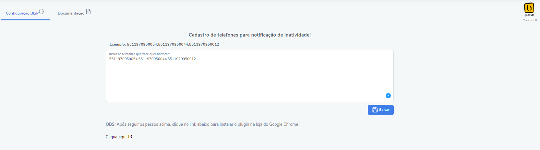Click the Version: 1.0 label
Screen dimensions: 540x150
530,20
